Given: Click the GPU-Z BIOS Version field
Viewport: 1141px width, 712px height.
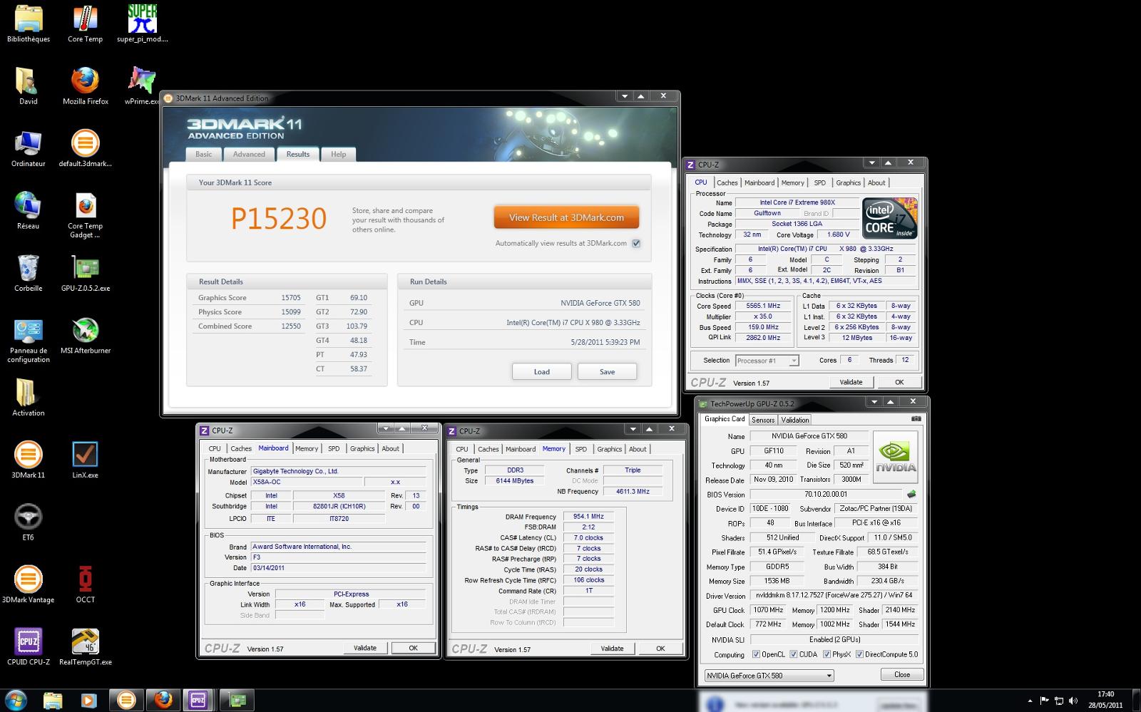Looking at the screenshot, I should 826,494.
